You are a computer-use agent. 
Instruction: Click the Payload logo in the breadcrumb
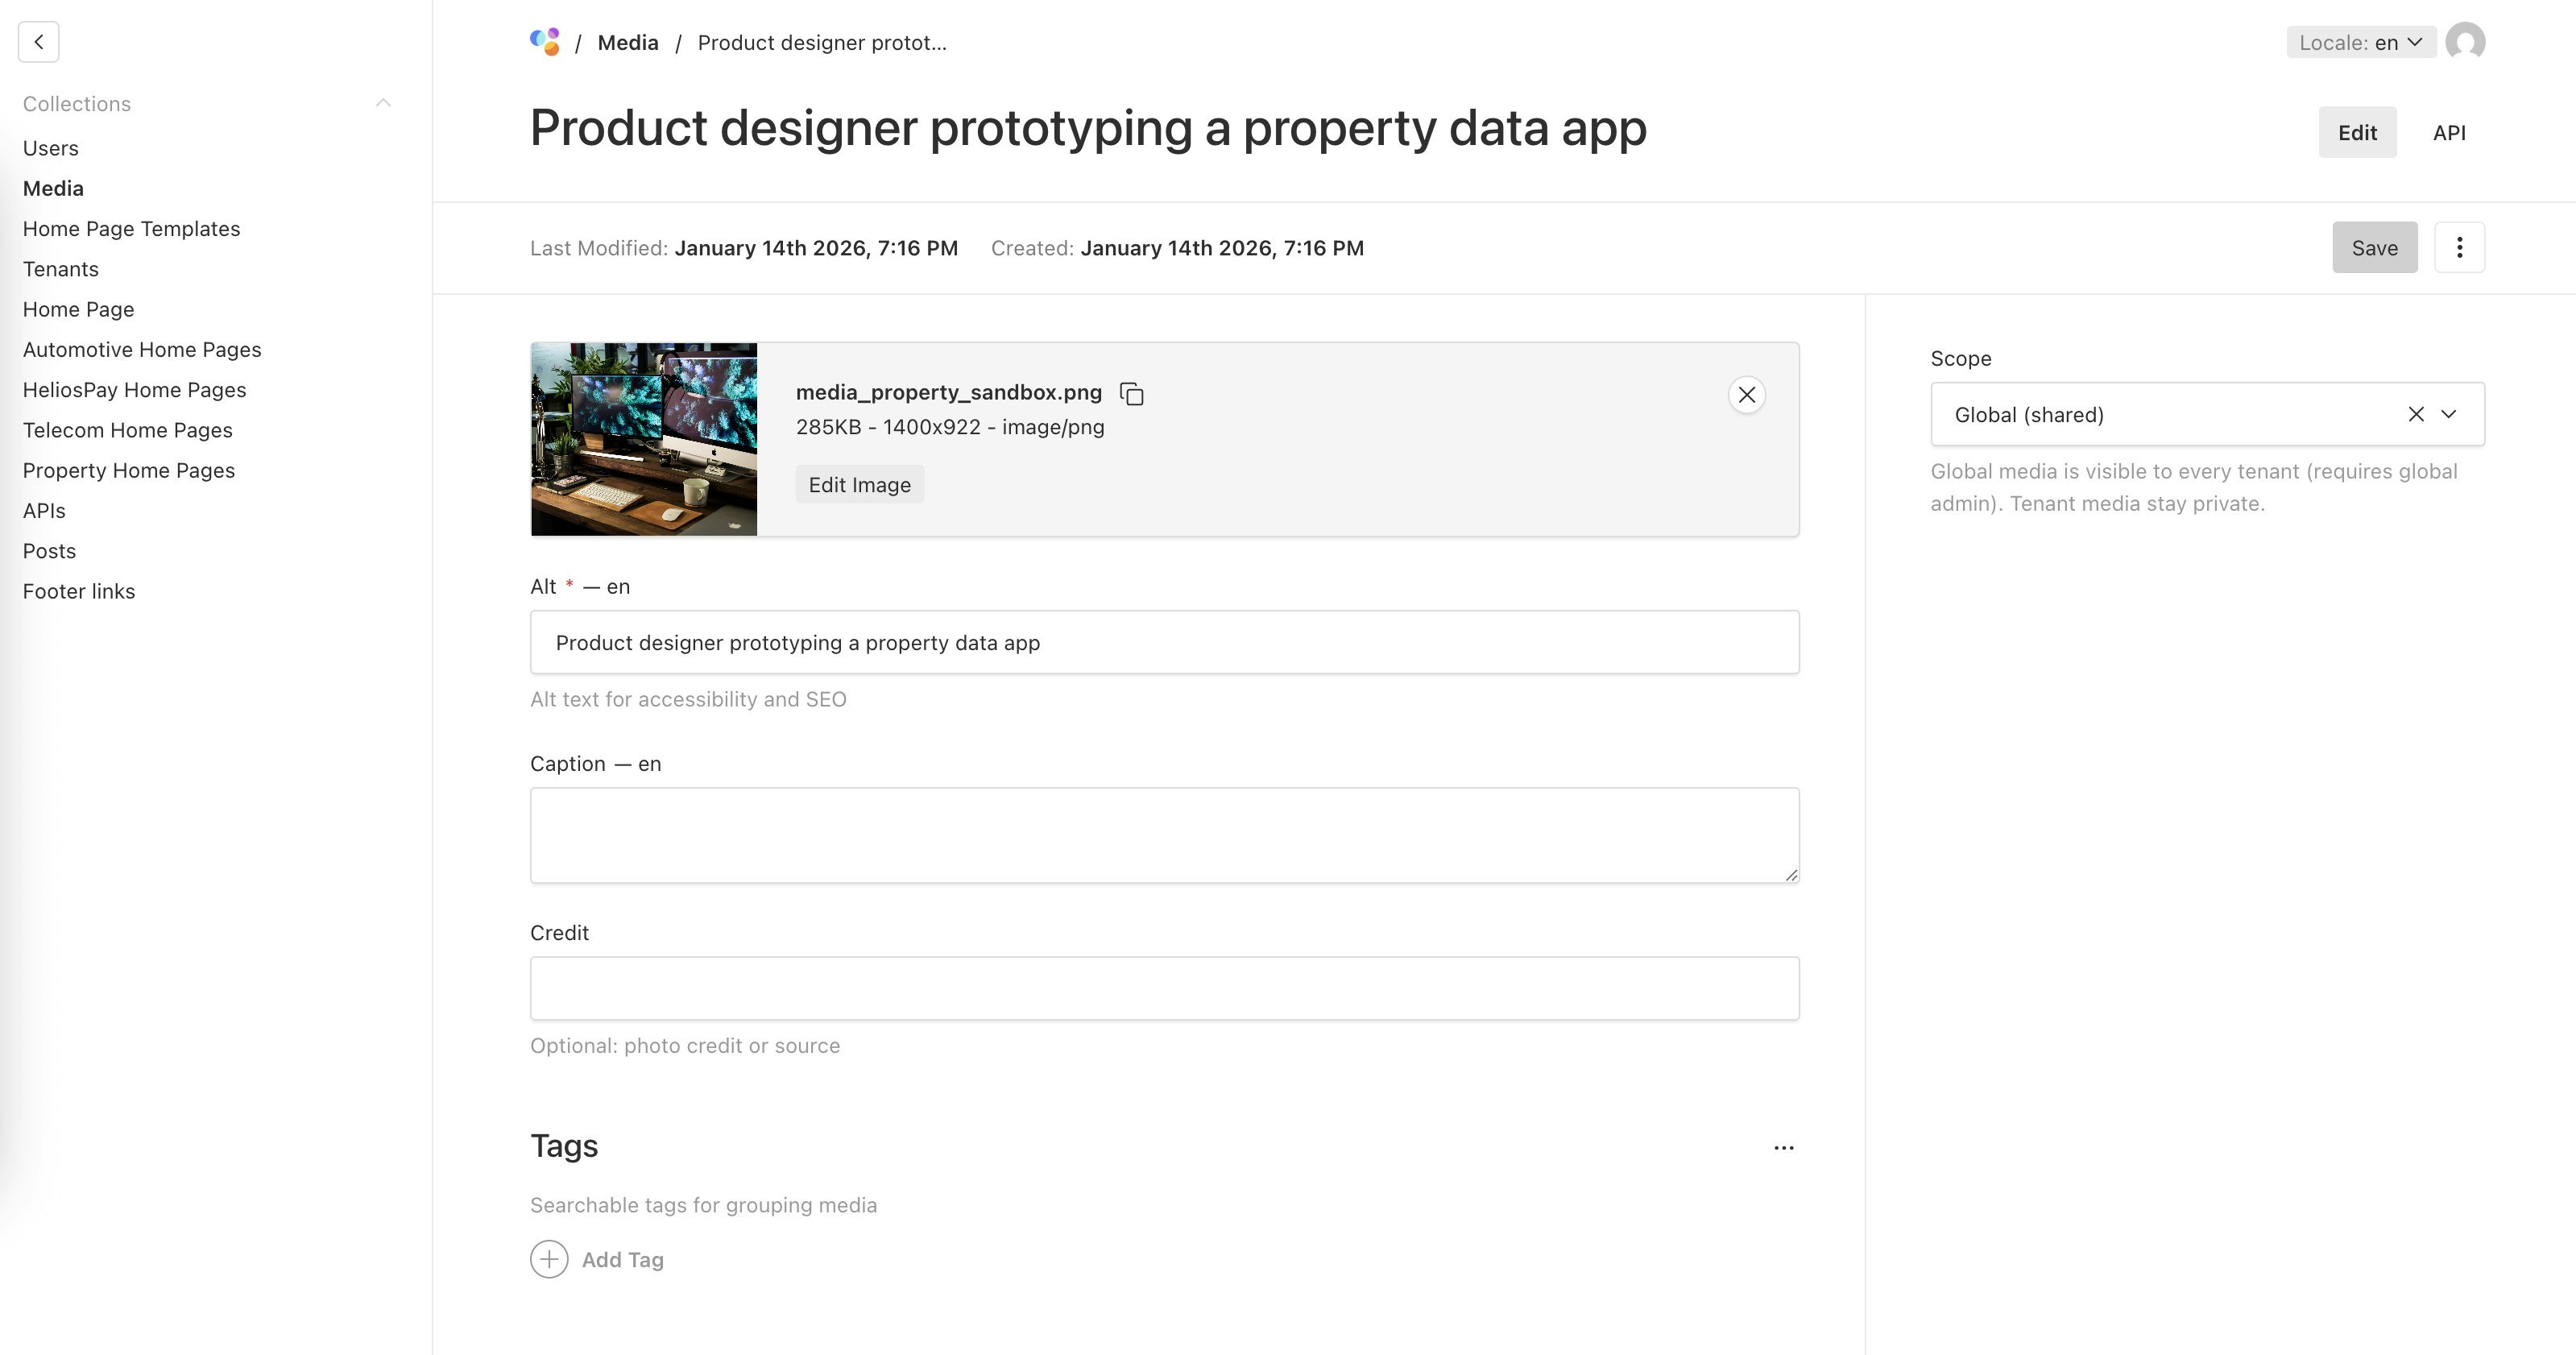[545, 41]
